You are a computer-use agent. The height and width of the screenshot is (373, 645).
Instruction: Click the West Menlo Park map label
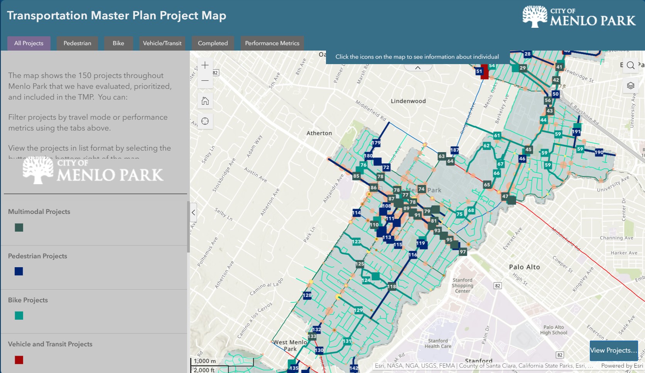290,346
